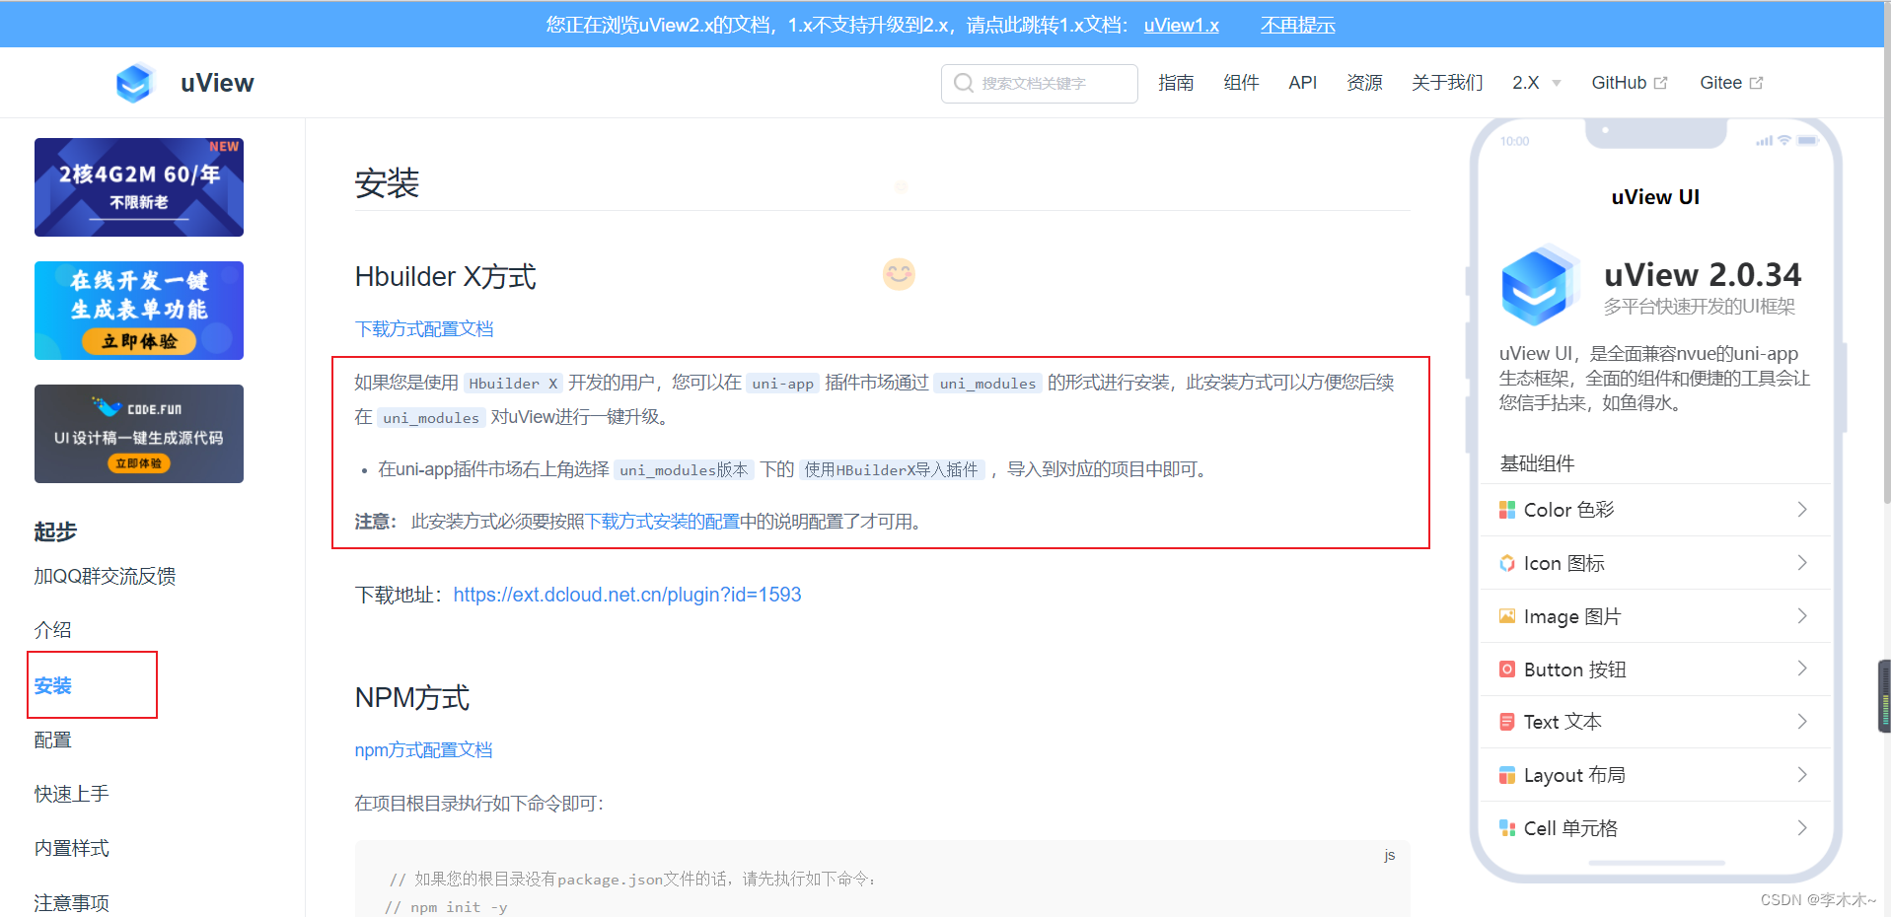
Task: Click the search documentation input field
Action: (x=1039, y=84)
